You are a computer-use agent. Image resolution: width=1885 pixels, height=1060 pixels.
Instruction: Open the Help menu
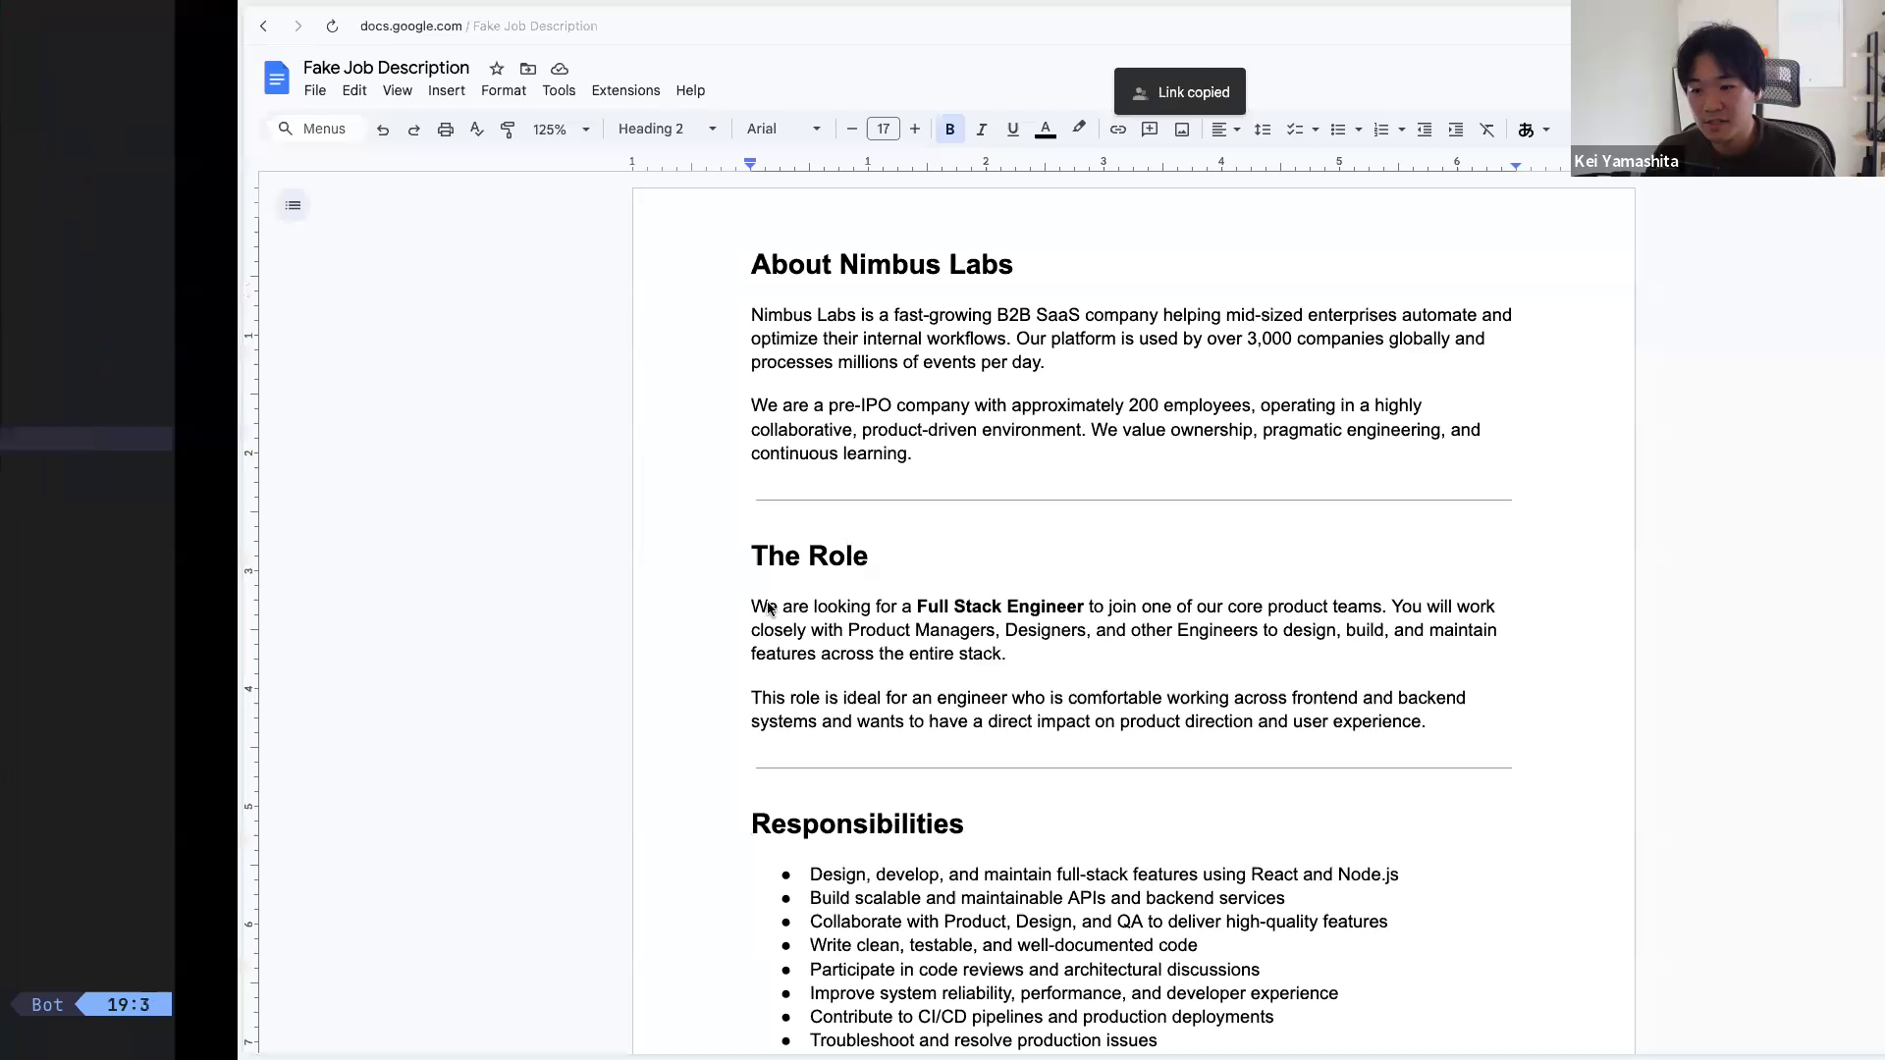click(x=690, y=90)
